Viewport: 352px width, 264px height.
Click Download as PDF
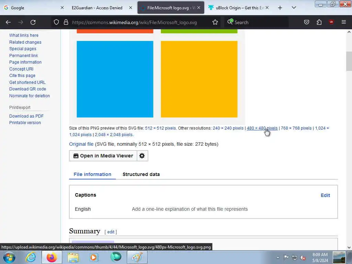pyautogui.click(x=26, y=116)
